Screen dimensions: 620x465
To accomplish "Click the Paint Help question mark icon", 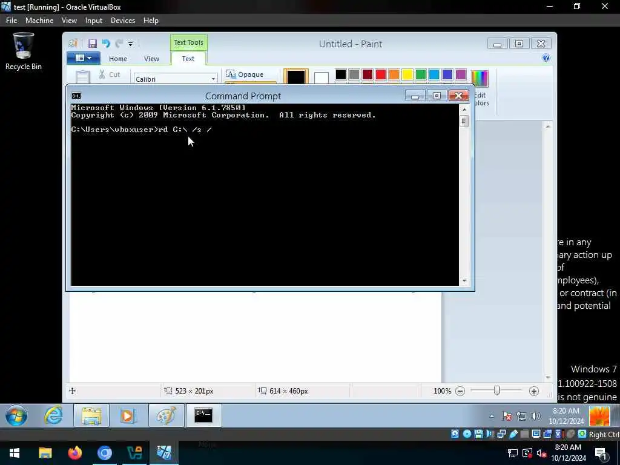I will click(546, 58).
